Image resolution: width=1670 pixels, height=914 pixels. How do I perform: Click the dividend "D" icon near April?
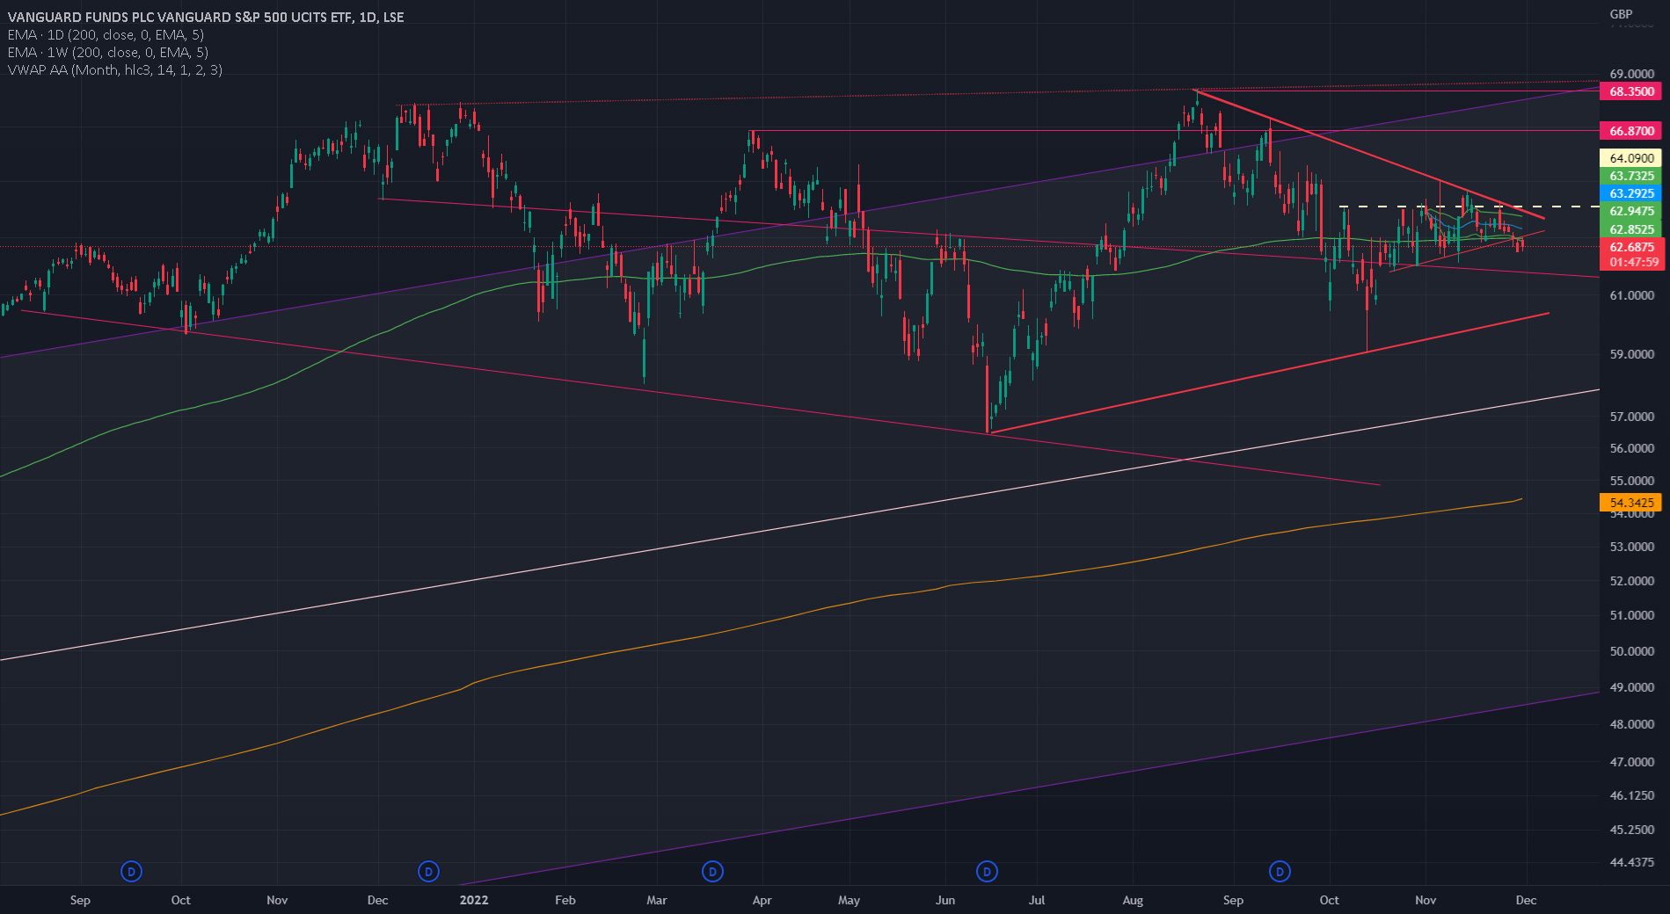(x=711, y=872)
